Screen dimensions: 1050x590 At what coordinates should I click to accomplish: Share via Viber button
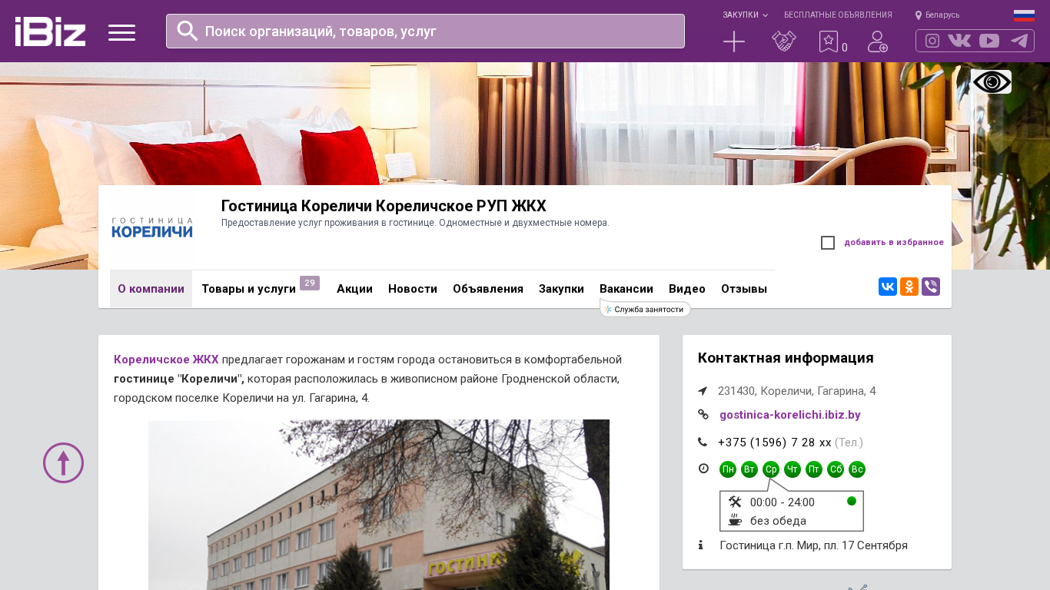[931, 287]
